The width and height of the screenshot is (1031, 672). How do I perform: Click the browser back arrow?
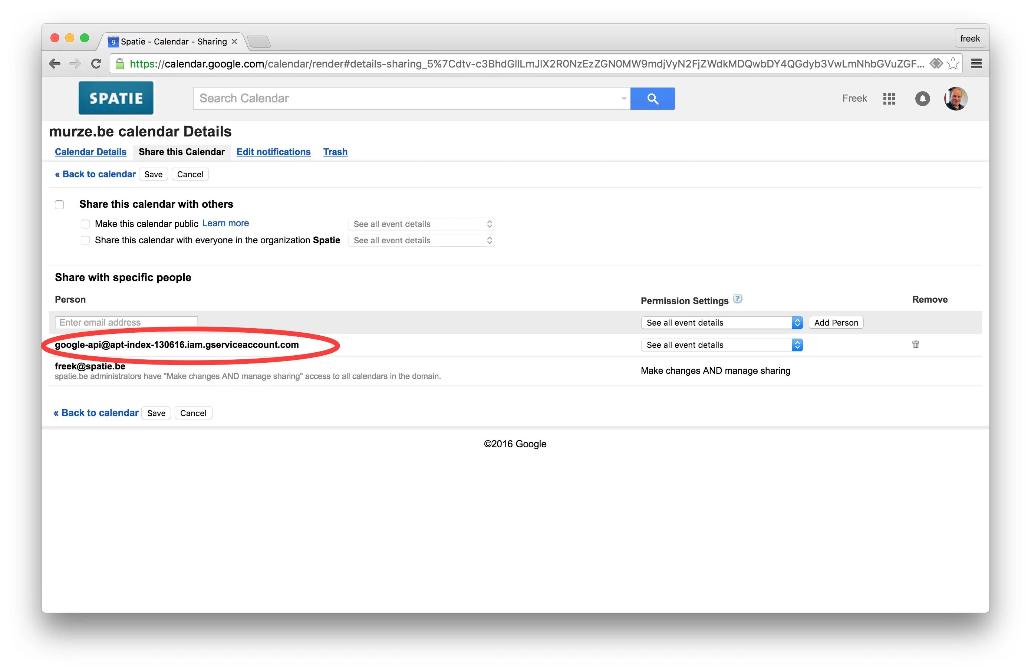click(55, 64)
